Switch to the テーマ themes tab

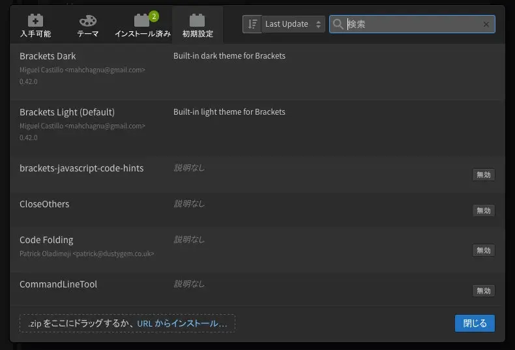pos(88,25)
